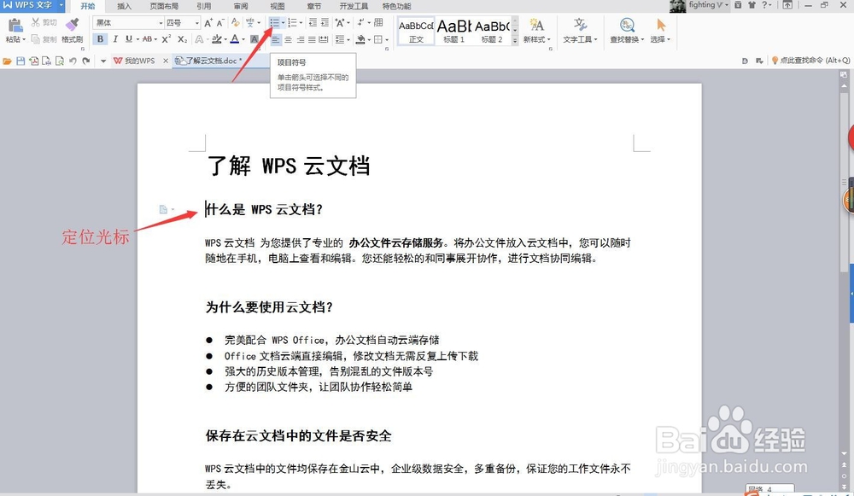This screenshot has width=854, height=496.
Task: Expand the numbering style dropdown arrow
Action: click(301, 23)
